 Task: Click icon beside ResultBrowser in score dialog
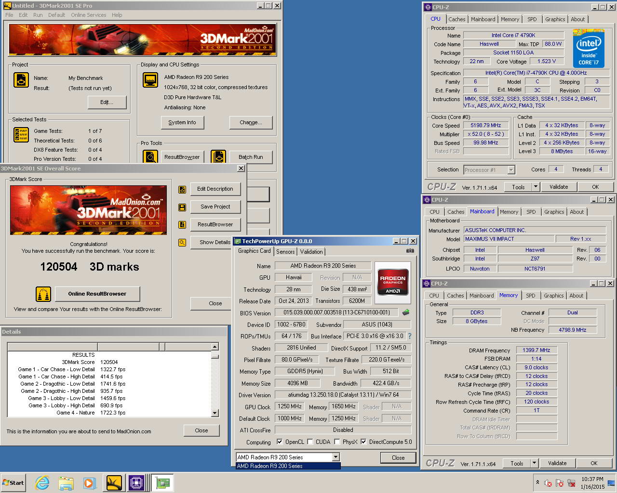pos(182,225)
